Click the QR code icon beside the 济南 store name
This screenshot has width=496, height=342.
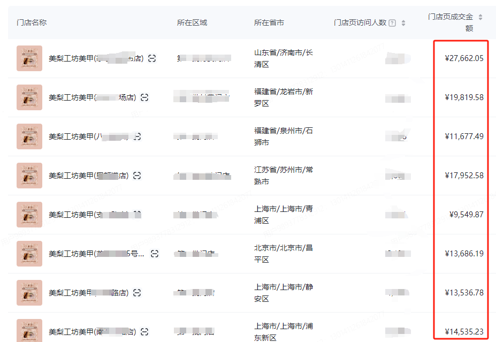(152, 58)
